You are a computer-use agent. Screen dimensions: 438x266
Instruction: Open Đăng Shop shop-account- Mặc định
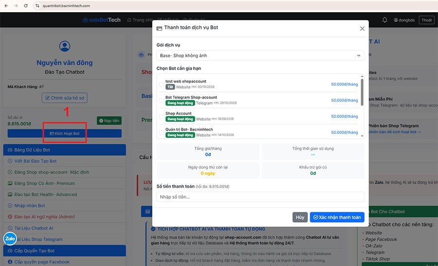pos(65,172)
